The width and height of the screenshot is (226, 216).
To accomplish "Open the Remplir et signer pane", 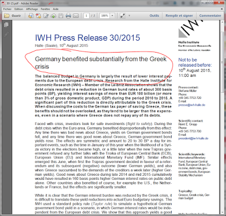I will [x=179, y=16].
